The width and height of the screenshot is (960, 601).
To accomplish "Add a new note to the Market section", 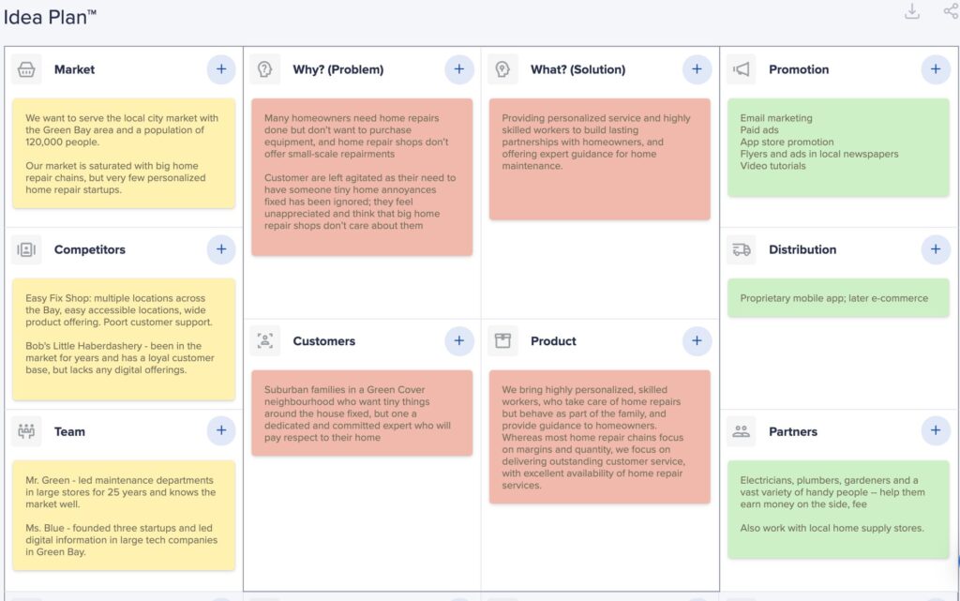I will coord(221,68).
